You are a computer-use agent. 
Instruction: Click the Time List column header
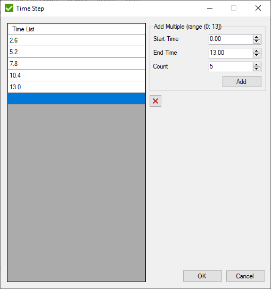pyautogui.click(x=76, y=29)
